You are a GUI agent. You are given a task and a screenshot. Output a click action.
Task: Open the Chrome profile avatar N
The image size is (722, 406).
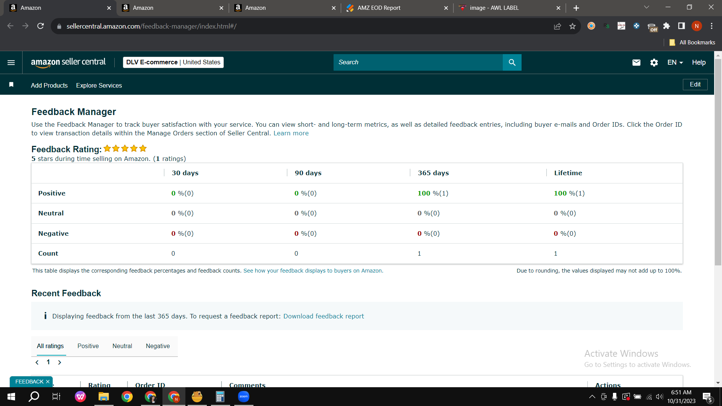(x=696, y=26)
